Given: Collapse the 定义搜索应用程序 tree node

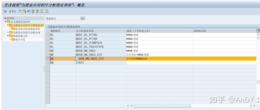Looking at the screenshot, I should [x=5, y=22].
